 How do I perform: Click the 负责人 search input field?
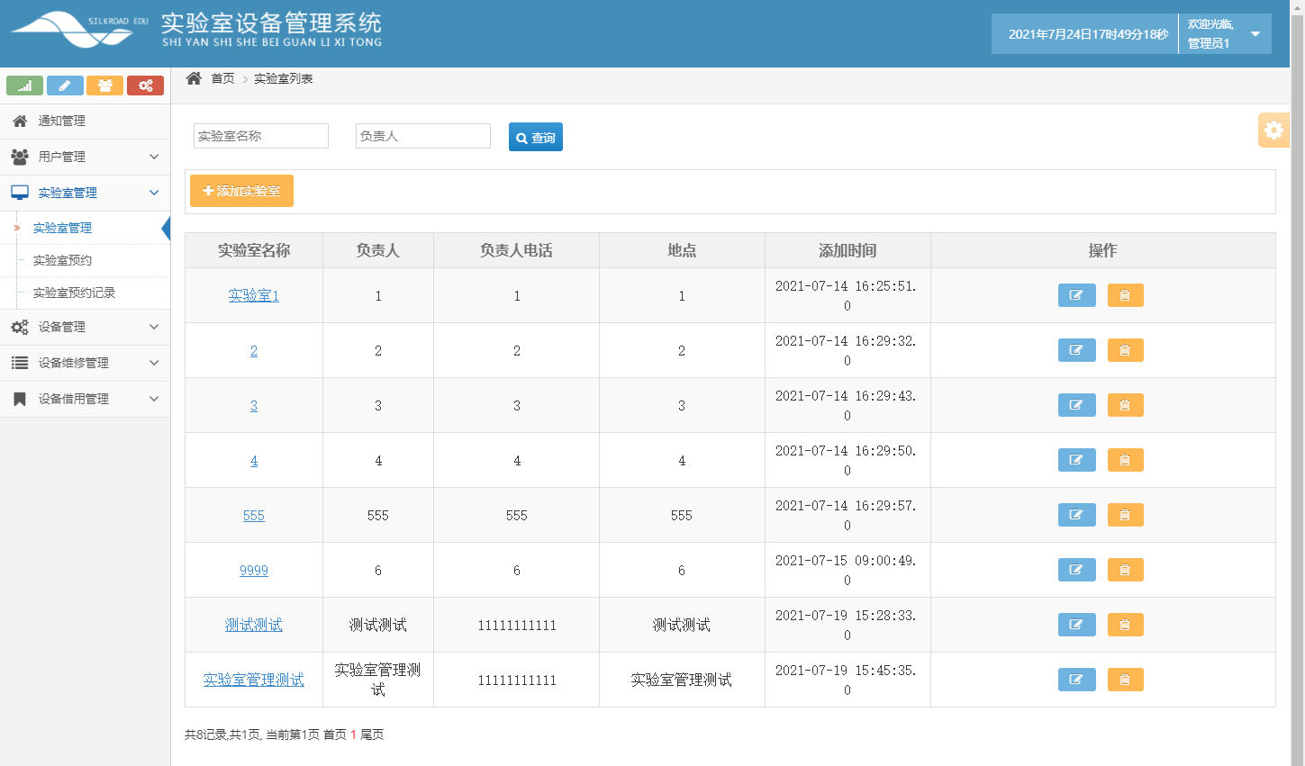(x=422, y=135)
